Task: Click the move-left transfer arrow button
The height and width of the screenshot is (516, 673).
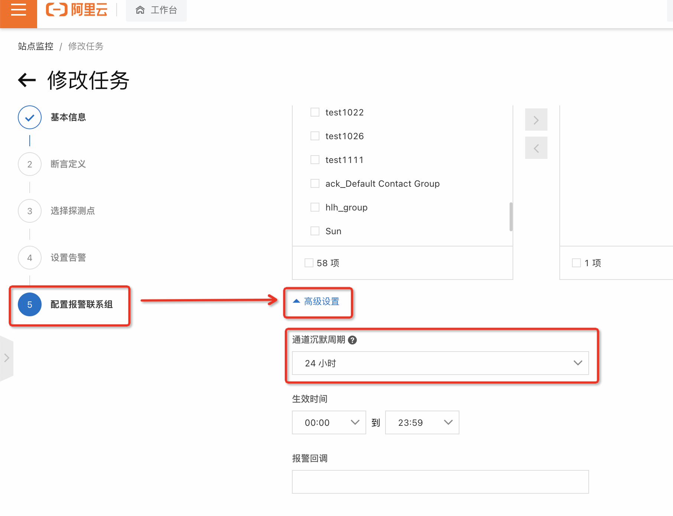Action: (x=536, y=148)
